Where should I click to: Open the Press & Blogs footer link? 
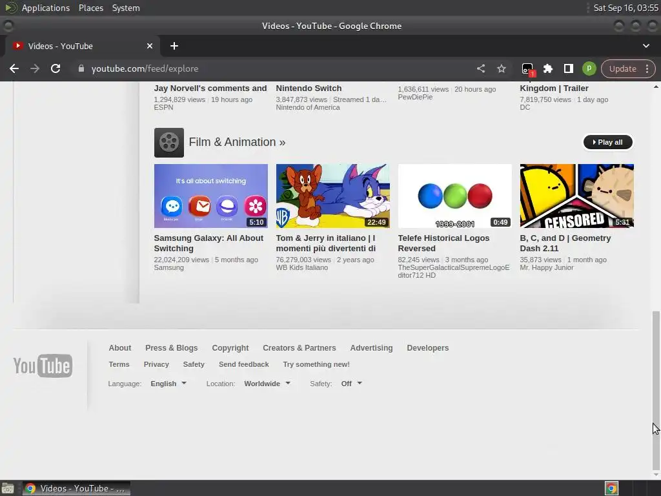click(171, 348)
